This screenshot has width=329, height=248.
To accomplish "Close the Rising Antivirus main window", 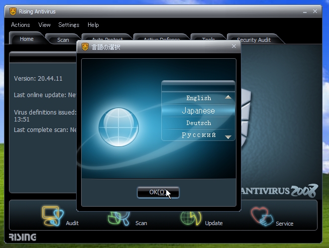I will (x=315, y=11).
